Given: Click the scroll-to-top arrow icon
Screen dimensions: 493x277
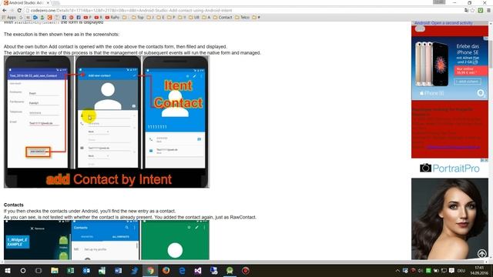Looking at the screenshot, I should pos(481,253).
